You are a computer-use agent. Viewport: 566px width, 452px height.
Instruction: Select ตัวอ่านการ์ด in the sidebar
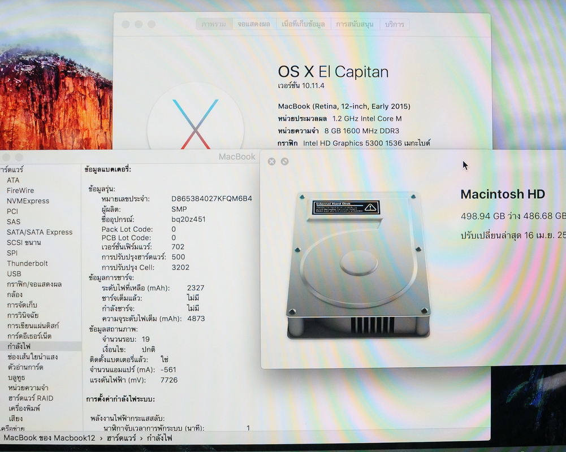coord(25,367)
